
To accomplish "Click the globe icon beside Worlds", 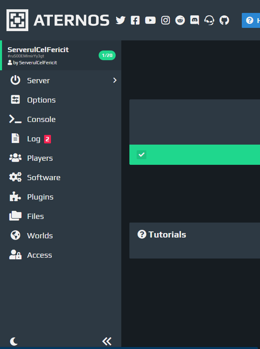I will [x=15, y=235].
